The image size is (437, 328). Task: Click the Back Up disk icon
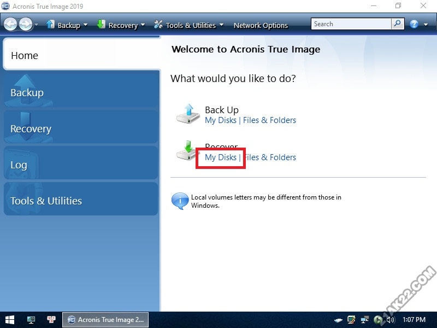pyautogui.click(x=188, y=114)
